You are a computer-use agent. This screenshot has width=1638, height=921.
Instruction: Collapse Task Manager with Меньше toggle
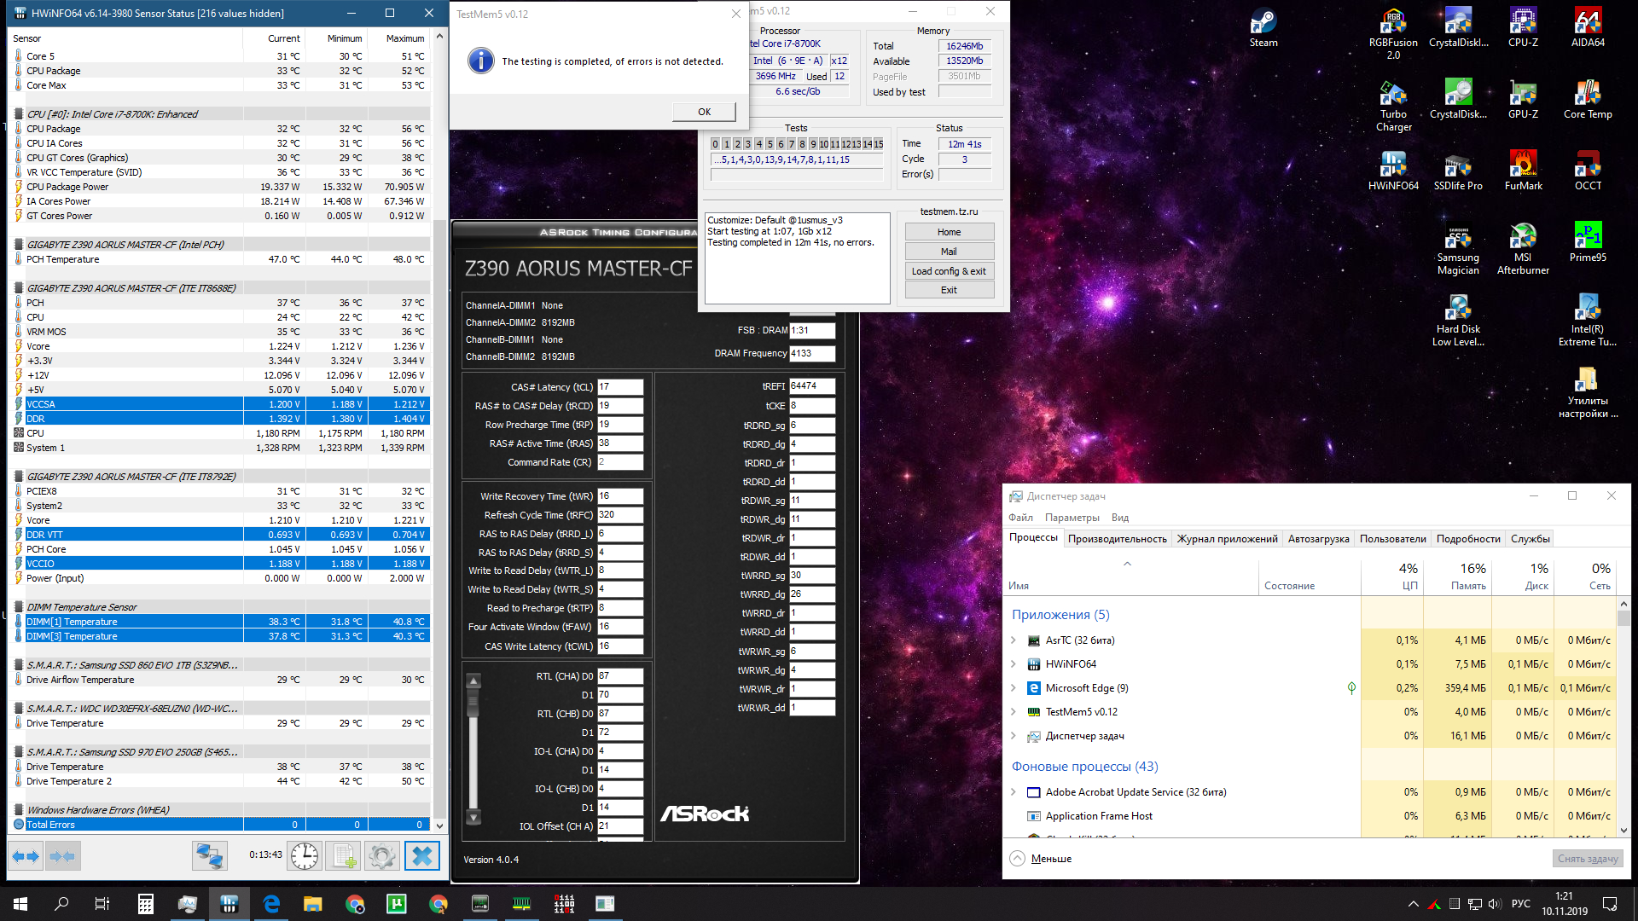[x=1040, y=859]
